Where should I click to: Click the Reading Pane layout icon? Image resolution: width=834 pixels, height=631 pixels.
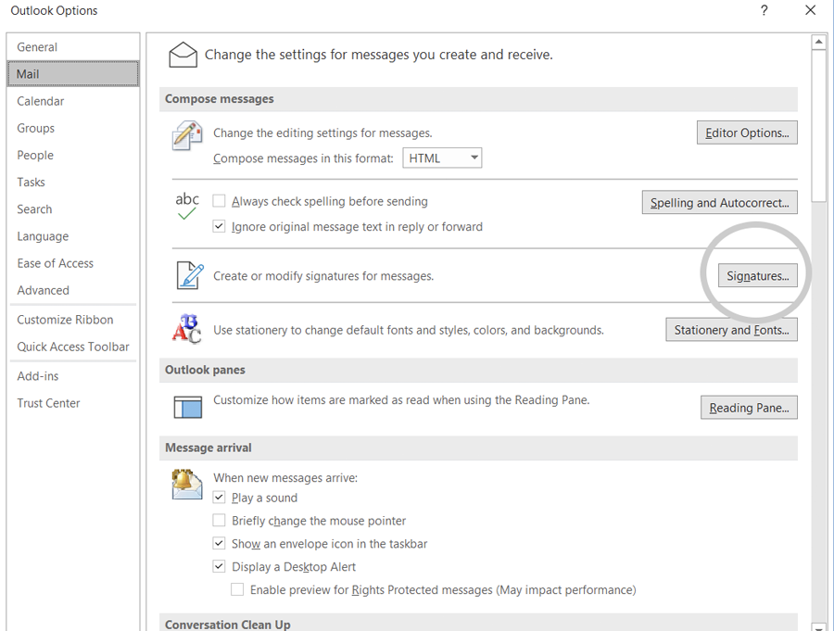tap(188, 407)
